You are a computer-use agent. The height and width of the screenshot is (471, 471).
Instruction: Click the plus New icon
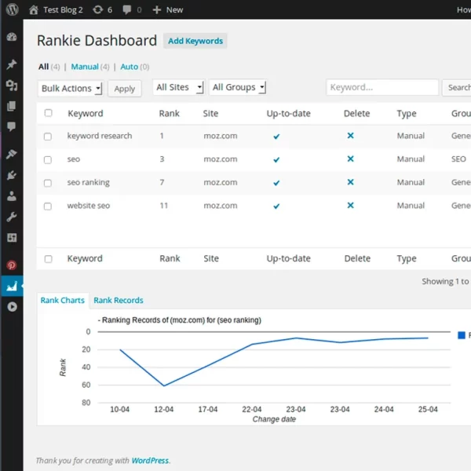[x=156, y=10]
